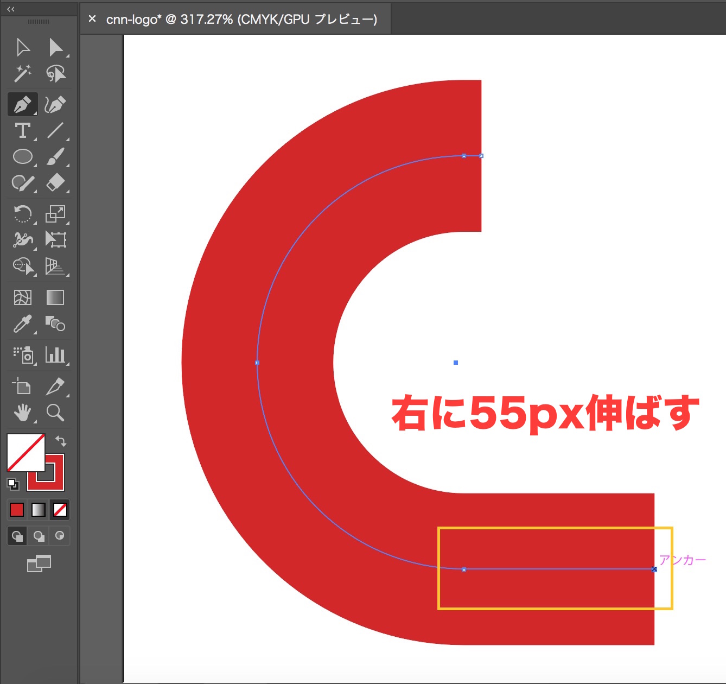726x684 pixels.
Task: Pick the Line Segment tool
Action: click(x=55, y=130)
